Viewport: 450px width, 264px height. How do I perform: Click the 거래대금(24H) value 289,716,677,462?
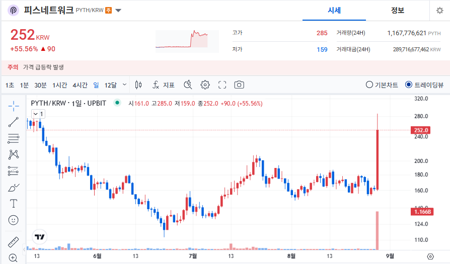(411, 49)
